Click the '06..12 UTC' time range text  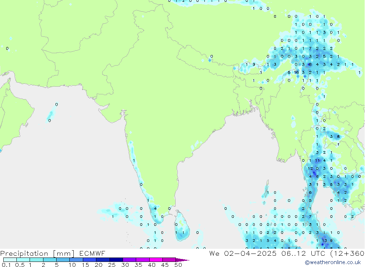(303, 253)
